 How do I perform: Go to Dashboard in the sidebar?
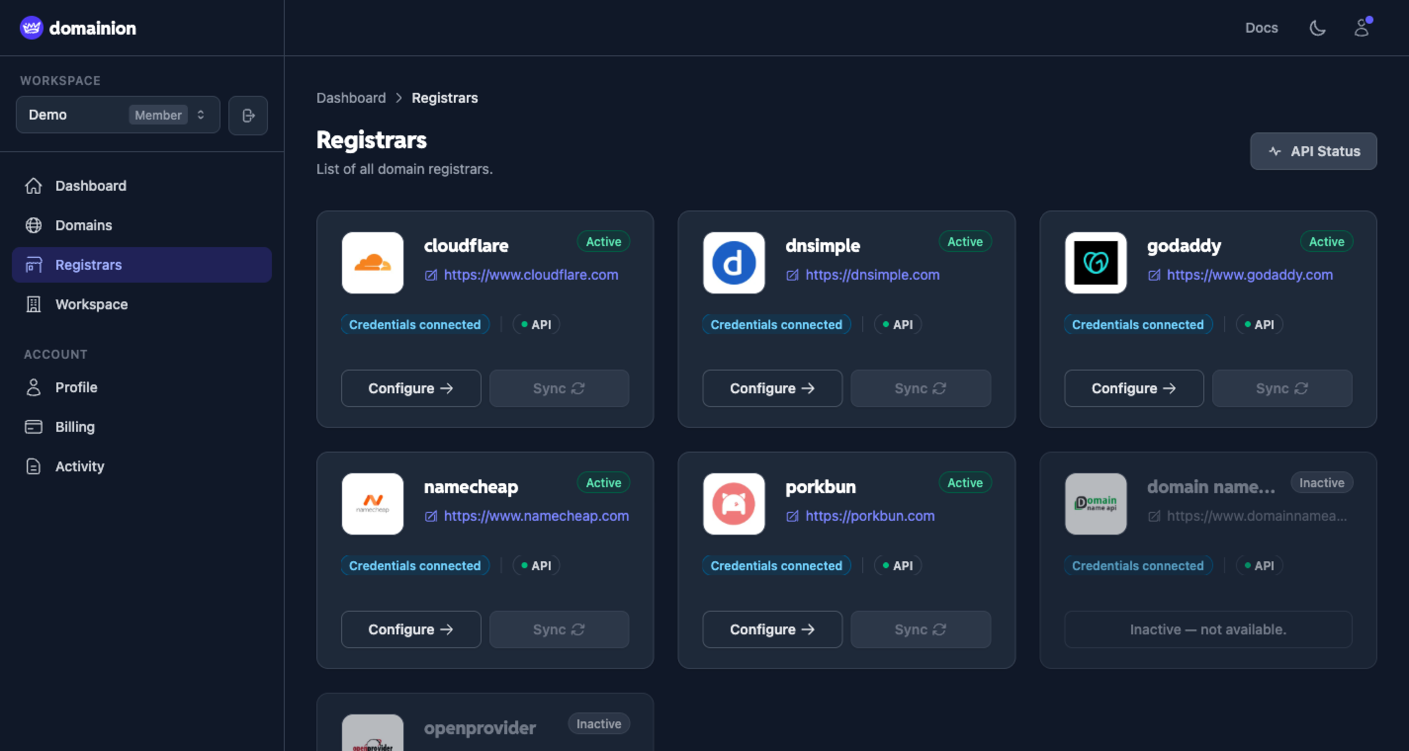coord(142,186)
